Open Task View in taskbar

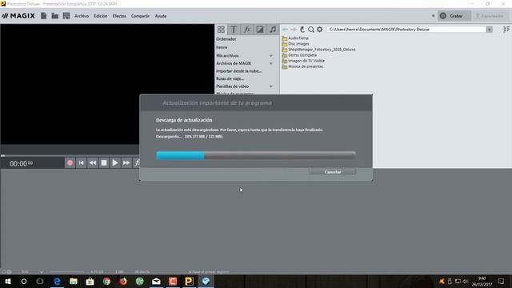(x=40, y=281)
